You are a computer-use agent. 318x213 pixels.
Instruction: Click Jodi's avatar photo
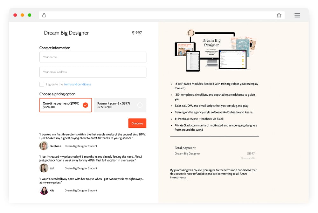tap(44, 168)
